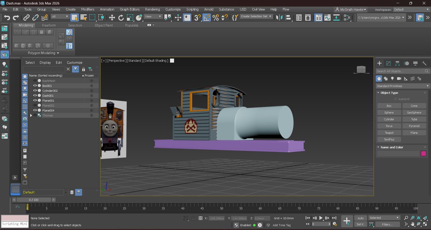Expand the Thomas tree item
Viewport: 431px width, 230px height.
click(31, 116)
